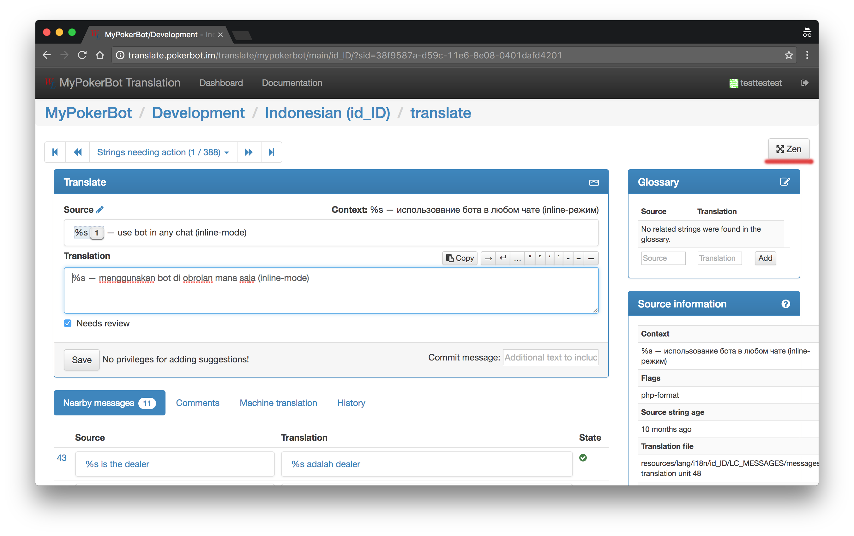Click the previous string double-arrow icon

[x=78, y=152]
